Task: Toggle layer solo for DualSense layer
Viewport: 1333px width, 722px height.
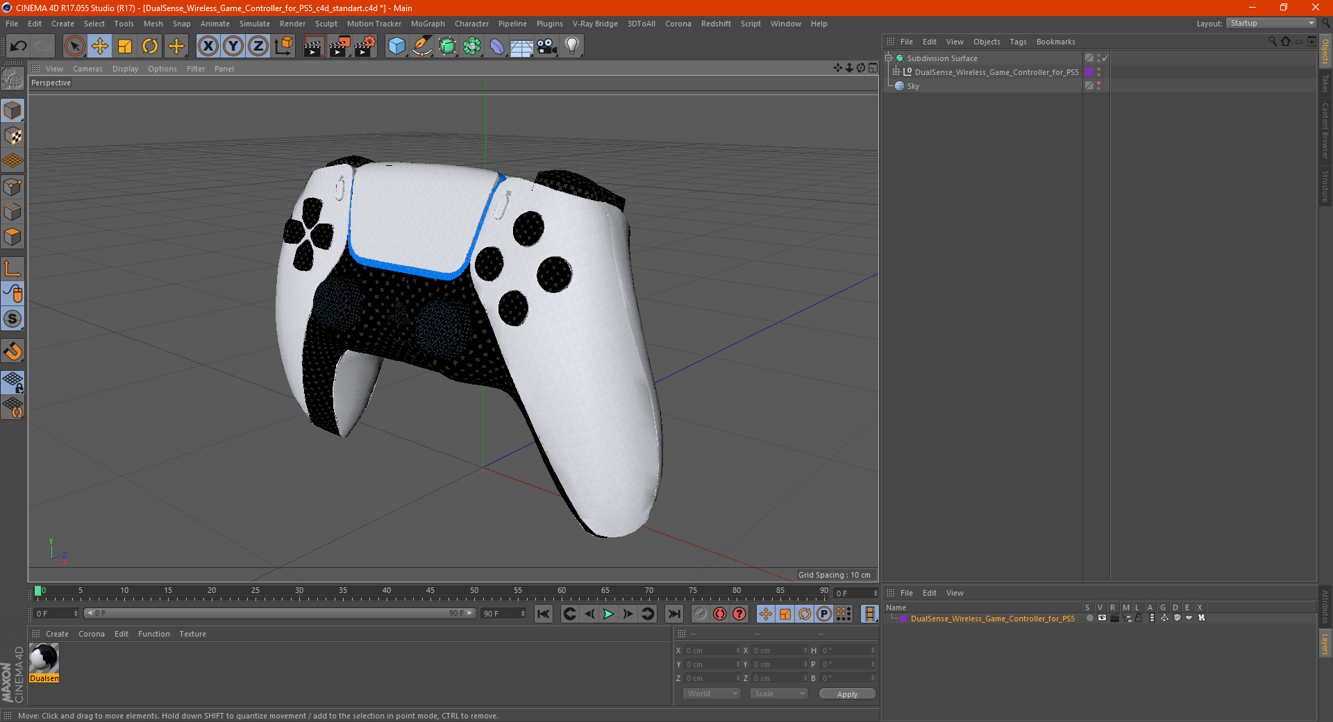Action: [x=1089, y=618]
